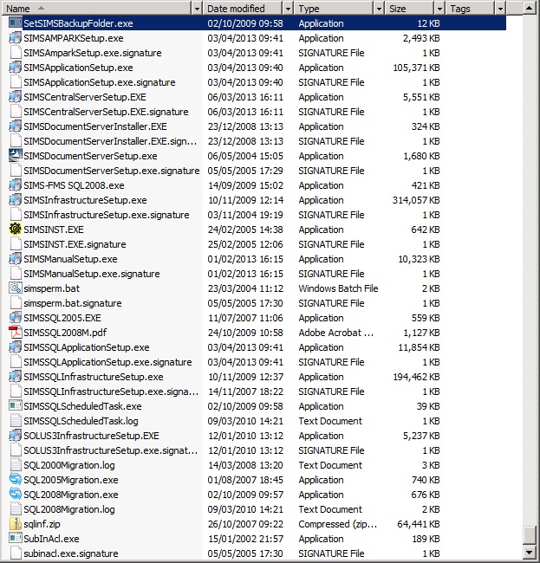Select the SQL2005Migration.exe icon
Viewport: 540px width, 563px height.
click(15, 479)
